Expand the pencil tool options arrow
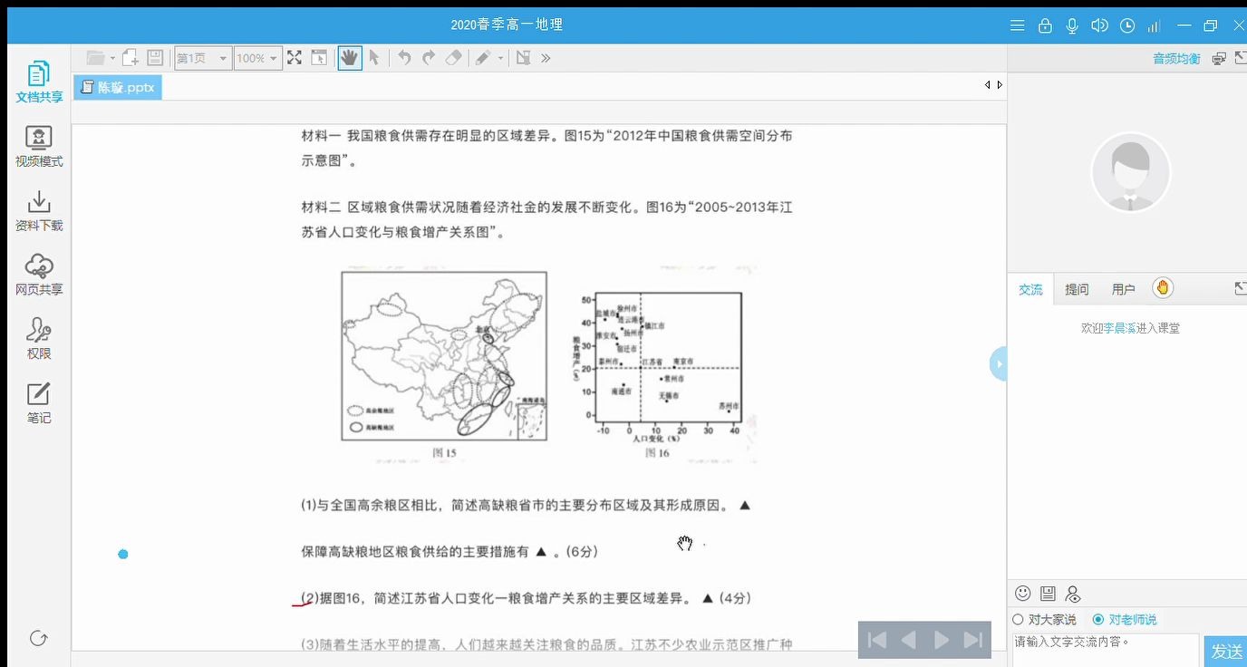Viewport: 1247px width, 667px height. 500,58
